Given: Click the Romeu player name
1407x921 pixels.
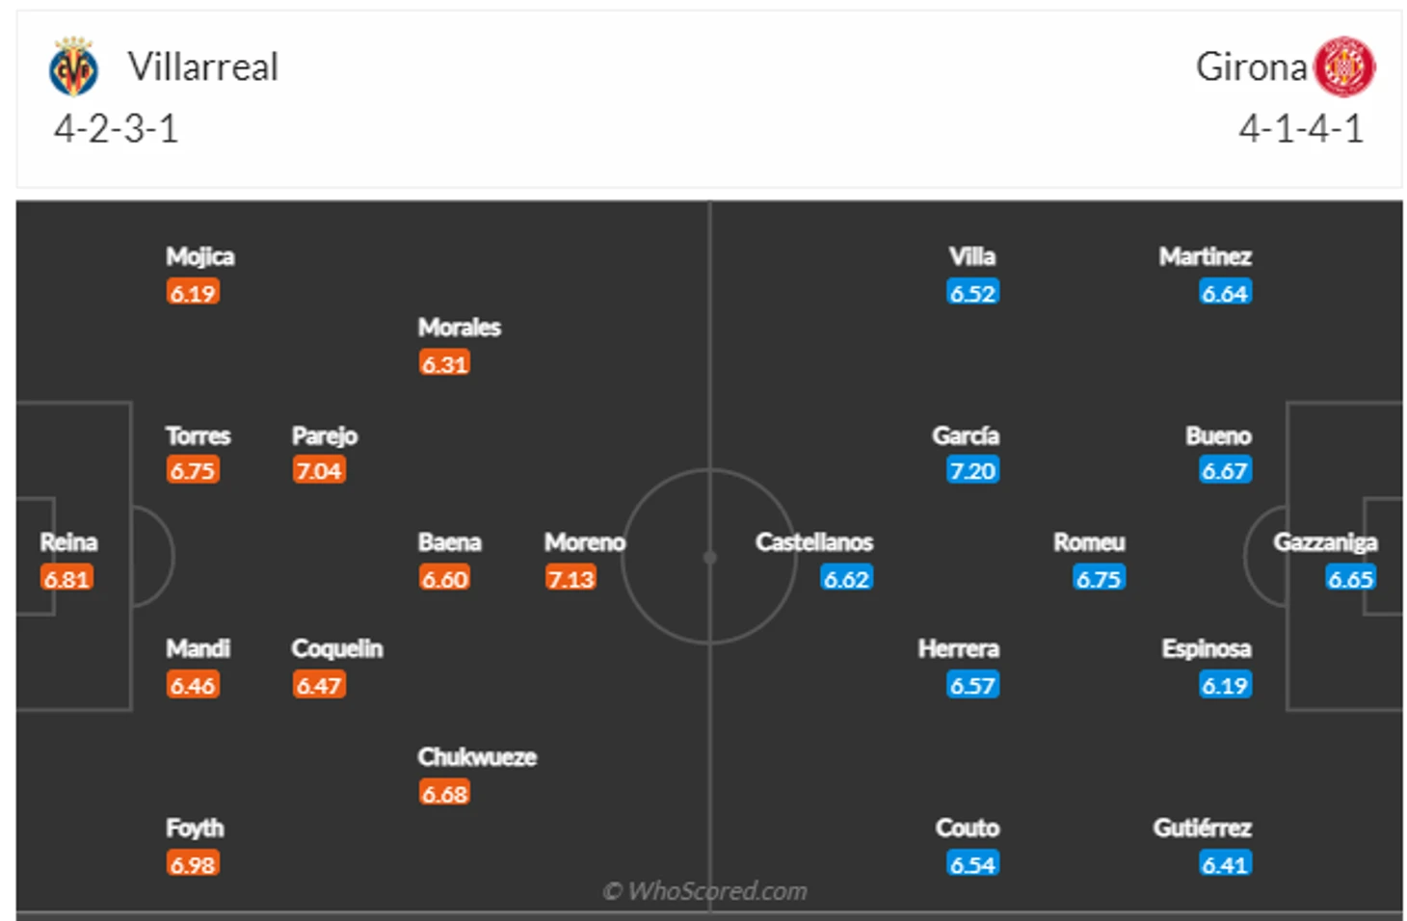Looking at the screenshot, I should (1089, 542).
